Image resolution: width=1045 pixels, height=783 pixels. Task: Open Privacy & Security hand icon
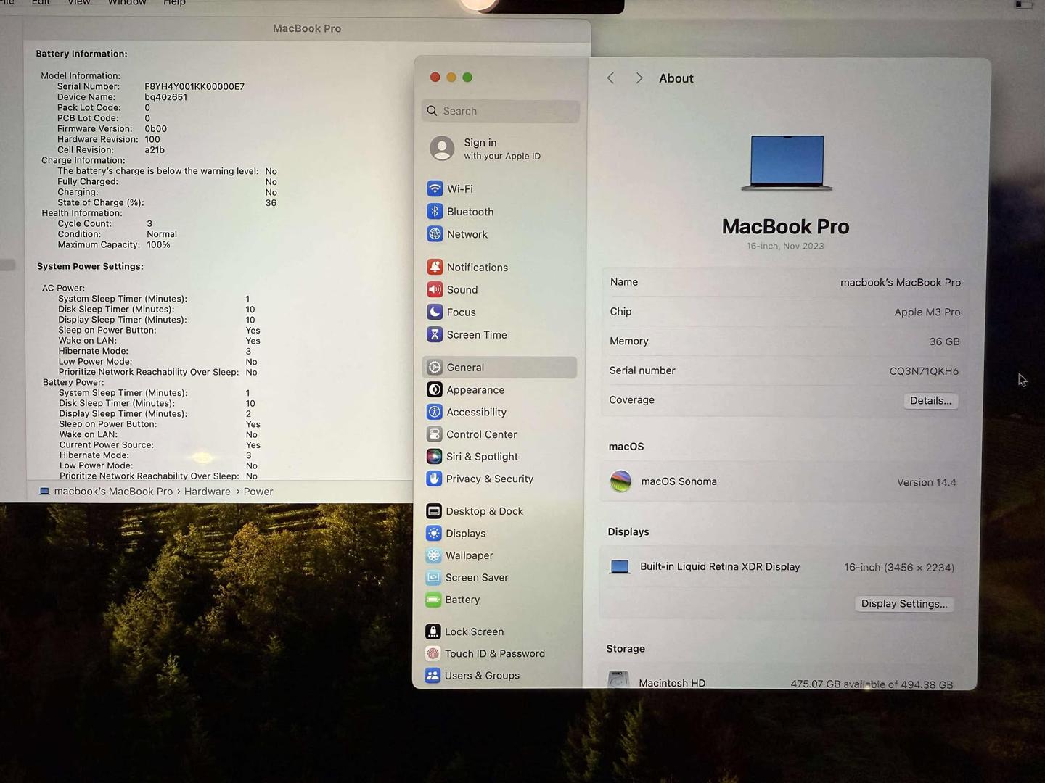click(434, 478)
